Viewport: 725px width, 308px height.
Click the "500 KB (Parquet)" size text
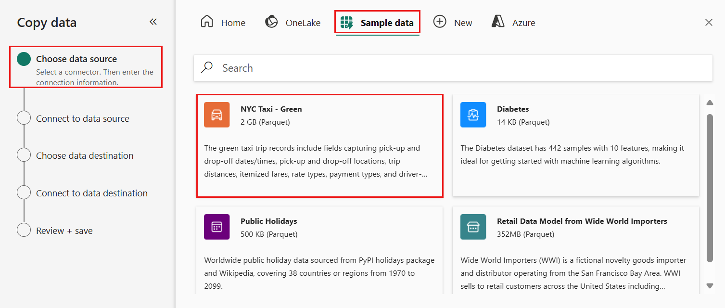269,234
